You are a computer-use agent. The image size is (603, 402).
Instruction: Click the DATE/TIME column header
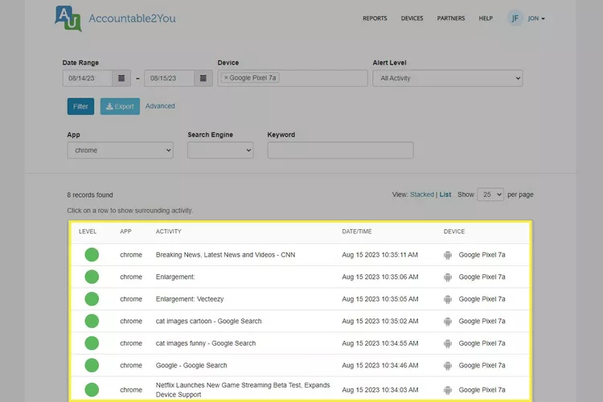point(357,232)
